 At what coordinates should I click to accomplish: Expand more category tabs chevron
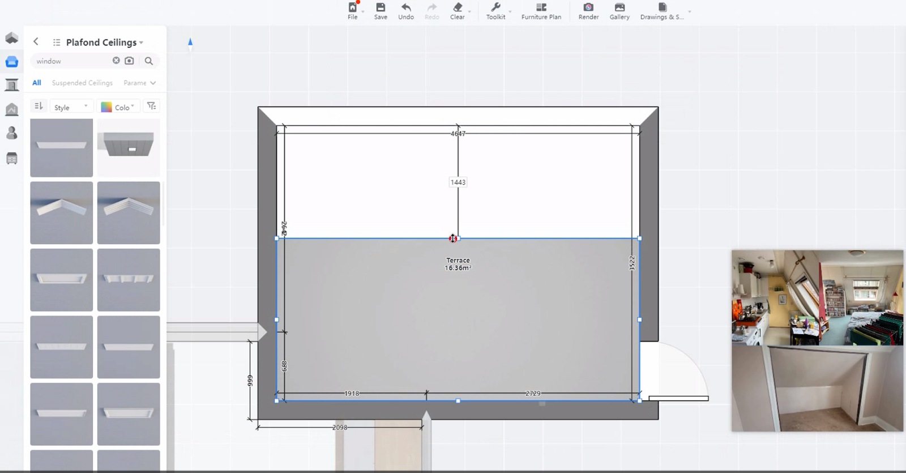(x=153, y=83)
